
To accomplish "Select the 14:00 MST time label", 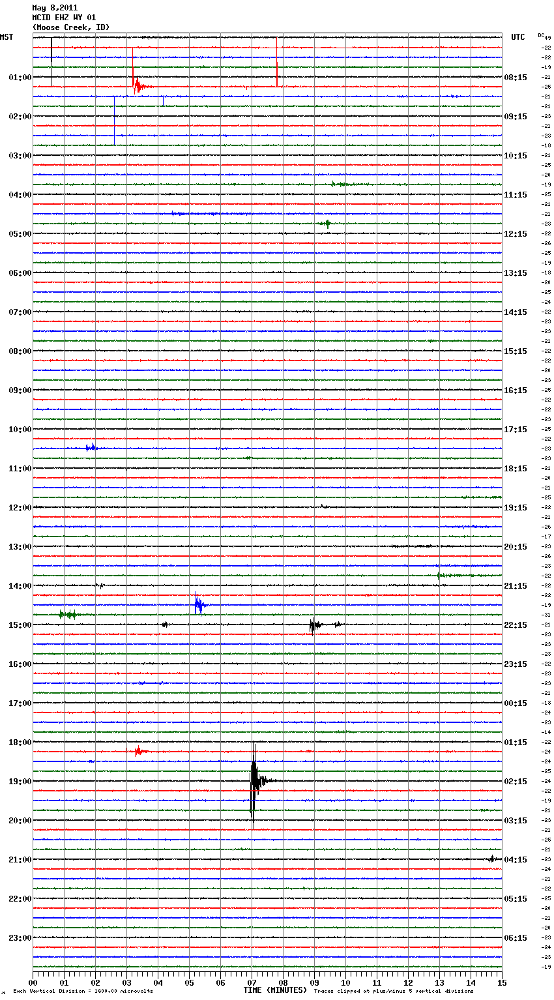I will point(20,585).
